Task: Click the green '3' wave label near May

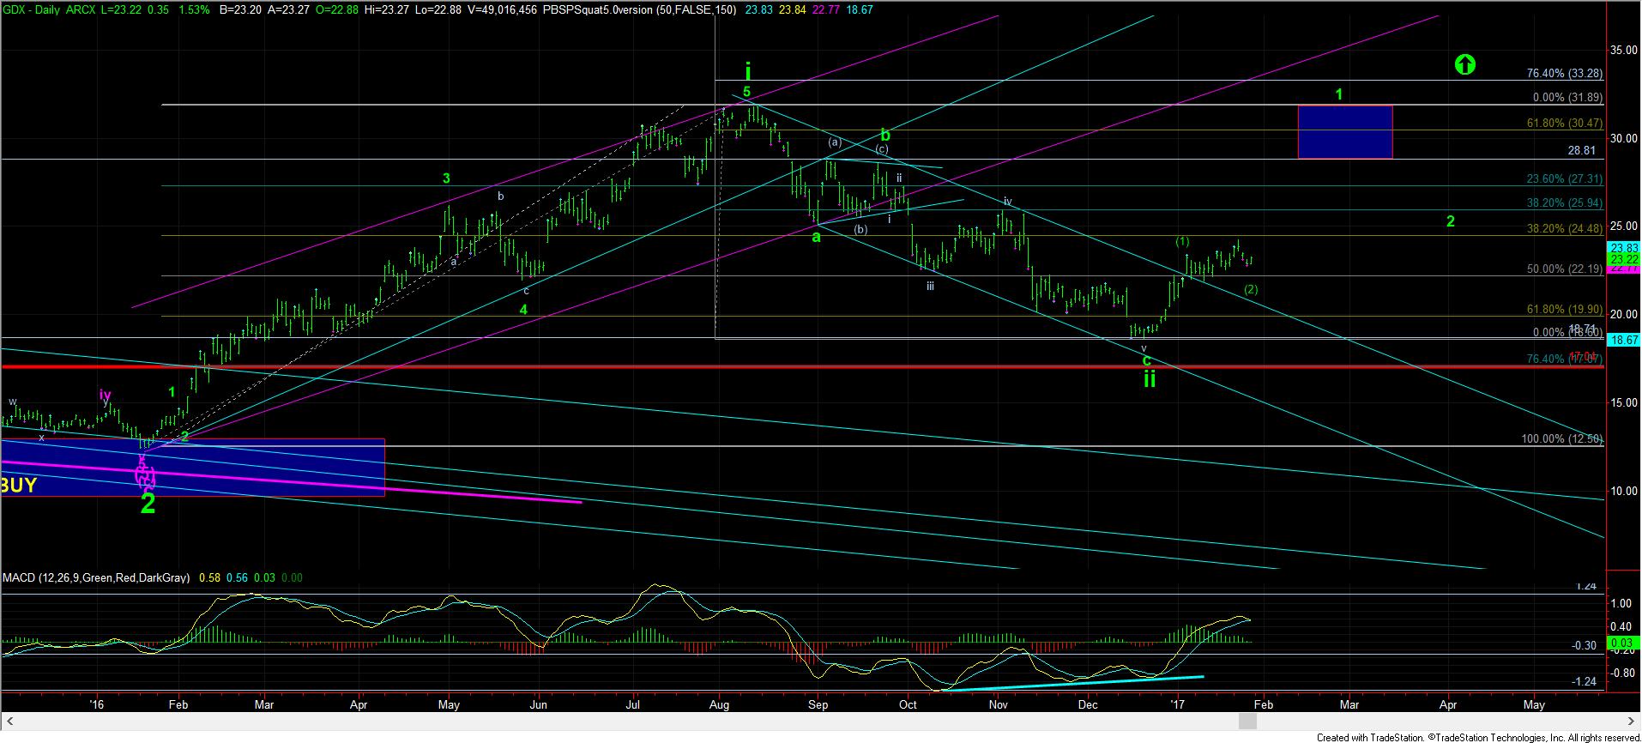Action: [446, 178]
